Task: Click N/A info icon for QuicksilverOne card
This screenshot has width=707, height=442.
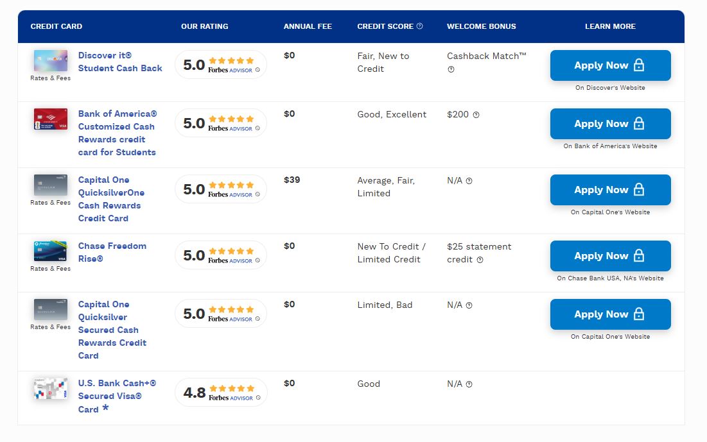Action: [x=469, y=181]
